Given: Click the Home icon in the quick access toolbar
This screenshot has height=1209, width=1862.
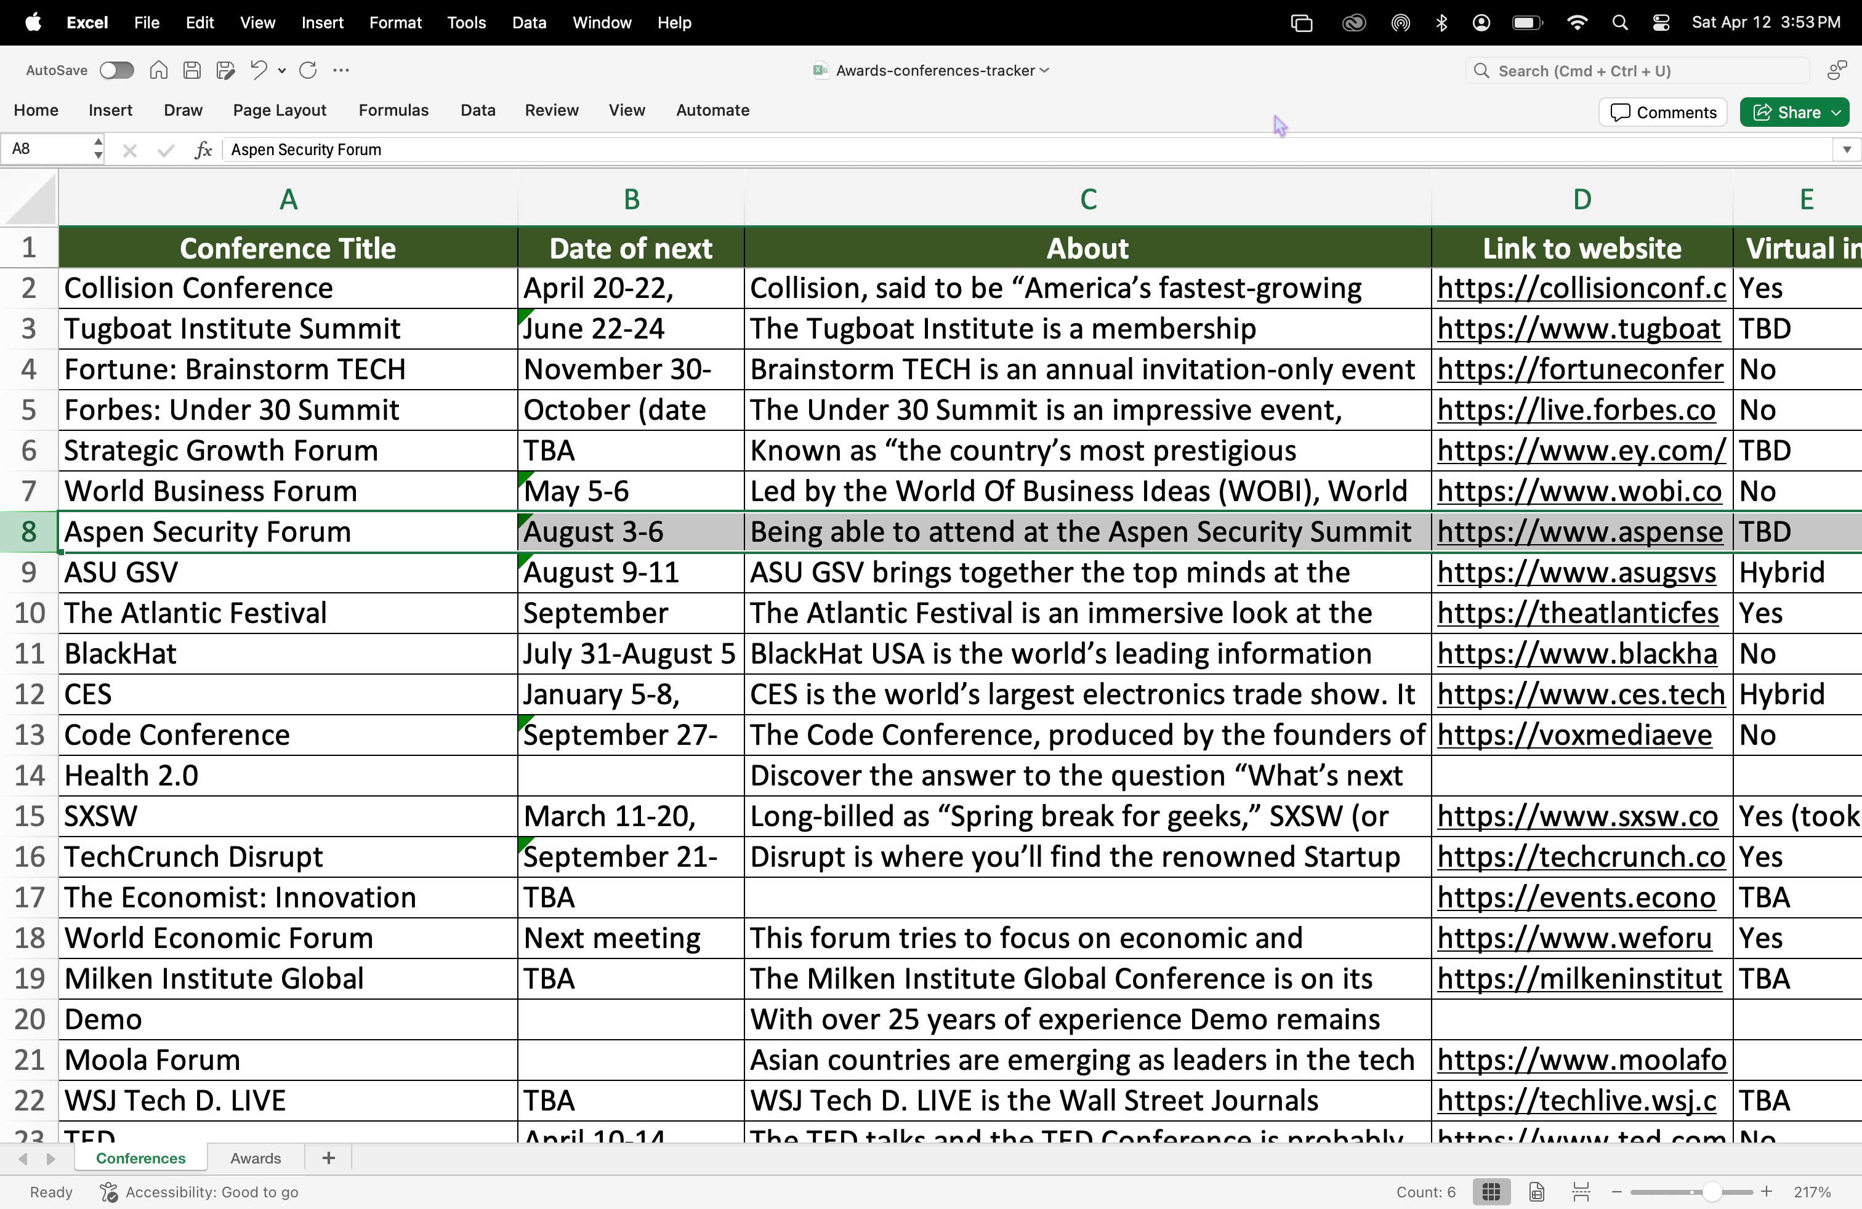Looking at the screenshot, I should click(159, 70).
